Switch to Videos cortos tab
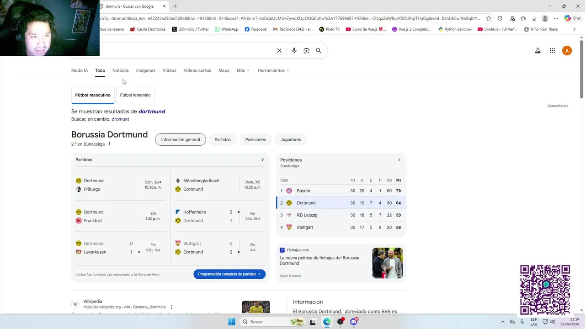 pos(197,70)
